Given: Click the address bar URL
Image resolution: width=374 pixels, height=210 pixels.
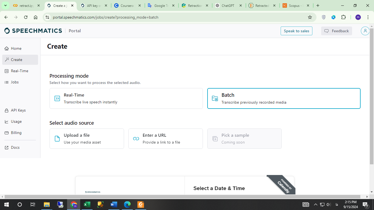Looking at the screenshot, I should (x=106, y=17).
